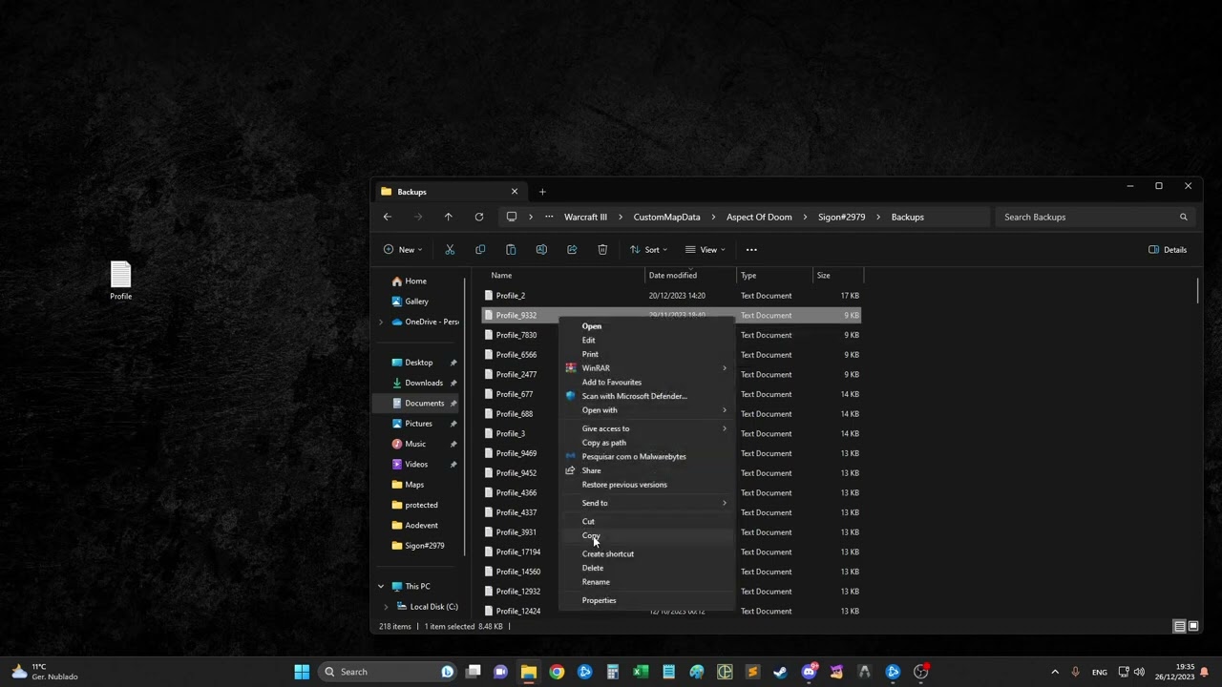Switch to details list view icon
Viewport: 1222px width, 687px height.
point(1180,626)
